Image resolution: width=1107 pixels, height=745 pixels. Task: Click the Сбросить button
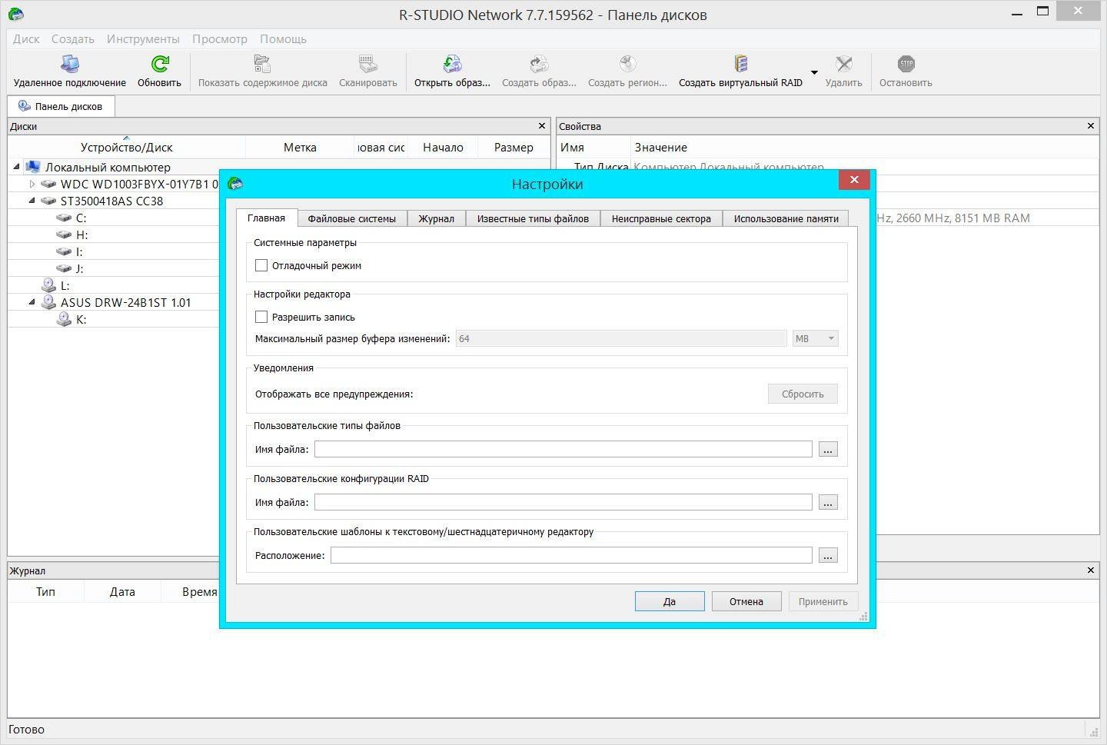pos(803,394)
